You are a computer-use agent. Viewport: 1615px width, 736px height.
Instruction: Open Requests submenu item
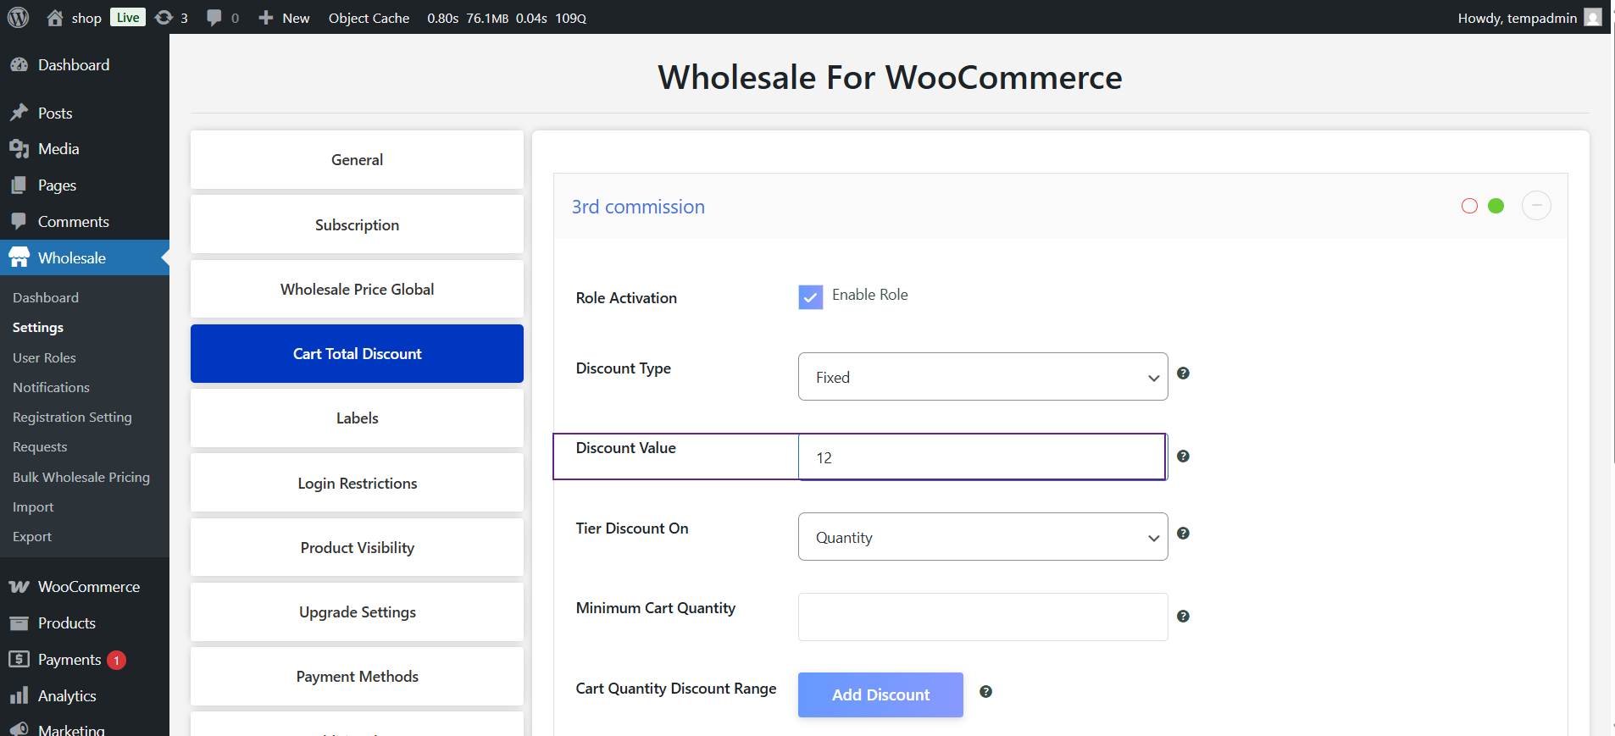pyautogui.click(x=40, y=447)
